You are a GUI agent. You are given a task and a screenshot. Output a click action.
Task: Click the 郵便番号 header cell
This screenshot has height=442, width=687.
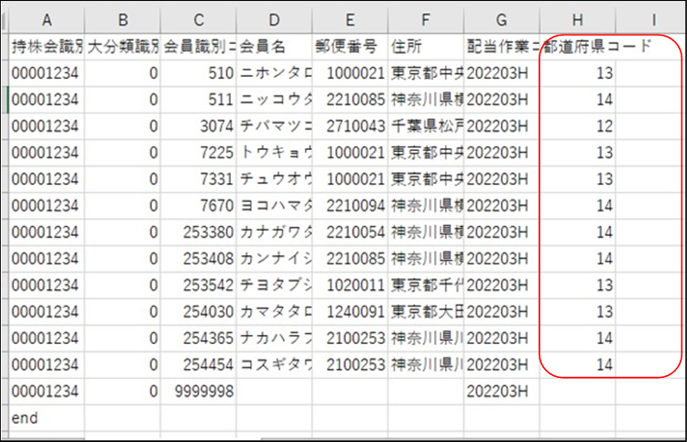pyautogui.click(x=350, y=47)
